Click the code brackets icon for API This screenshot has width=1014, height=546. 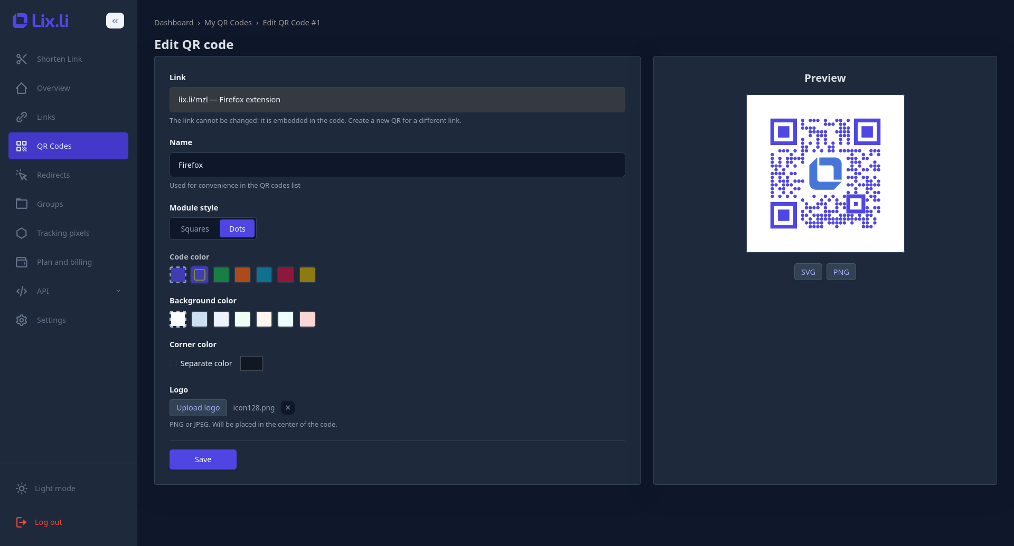[x=22, y=291]
